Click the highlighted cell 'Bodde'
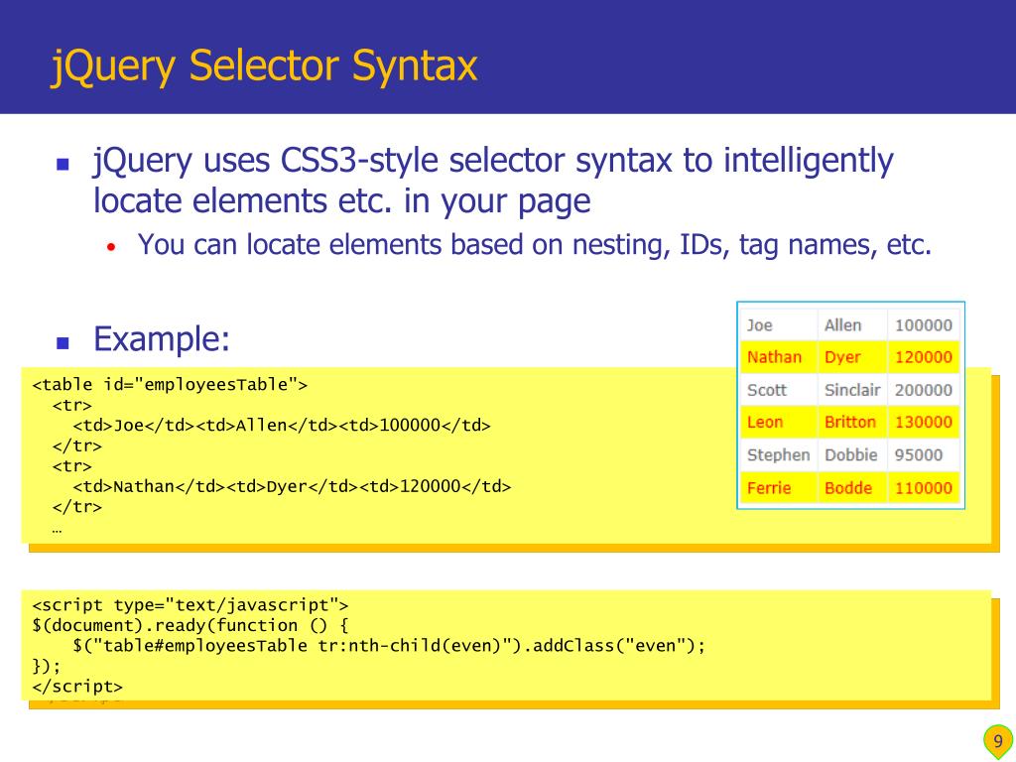1016x762 pixels. tap(850, 487)
